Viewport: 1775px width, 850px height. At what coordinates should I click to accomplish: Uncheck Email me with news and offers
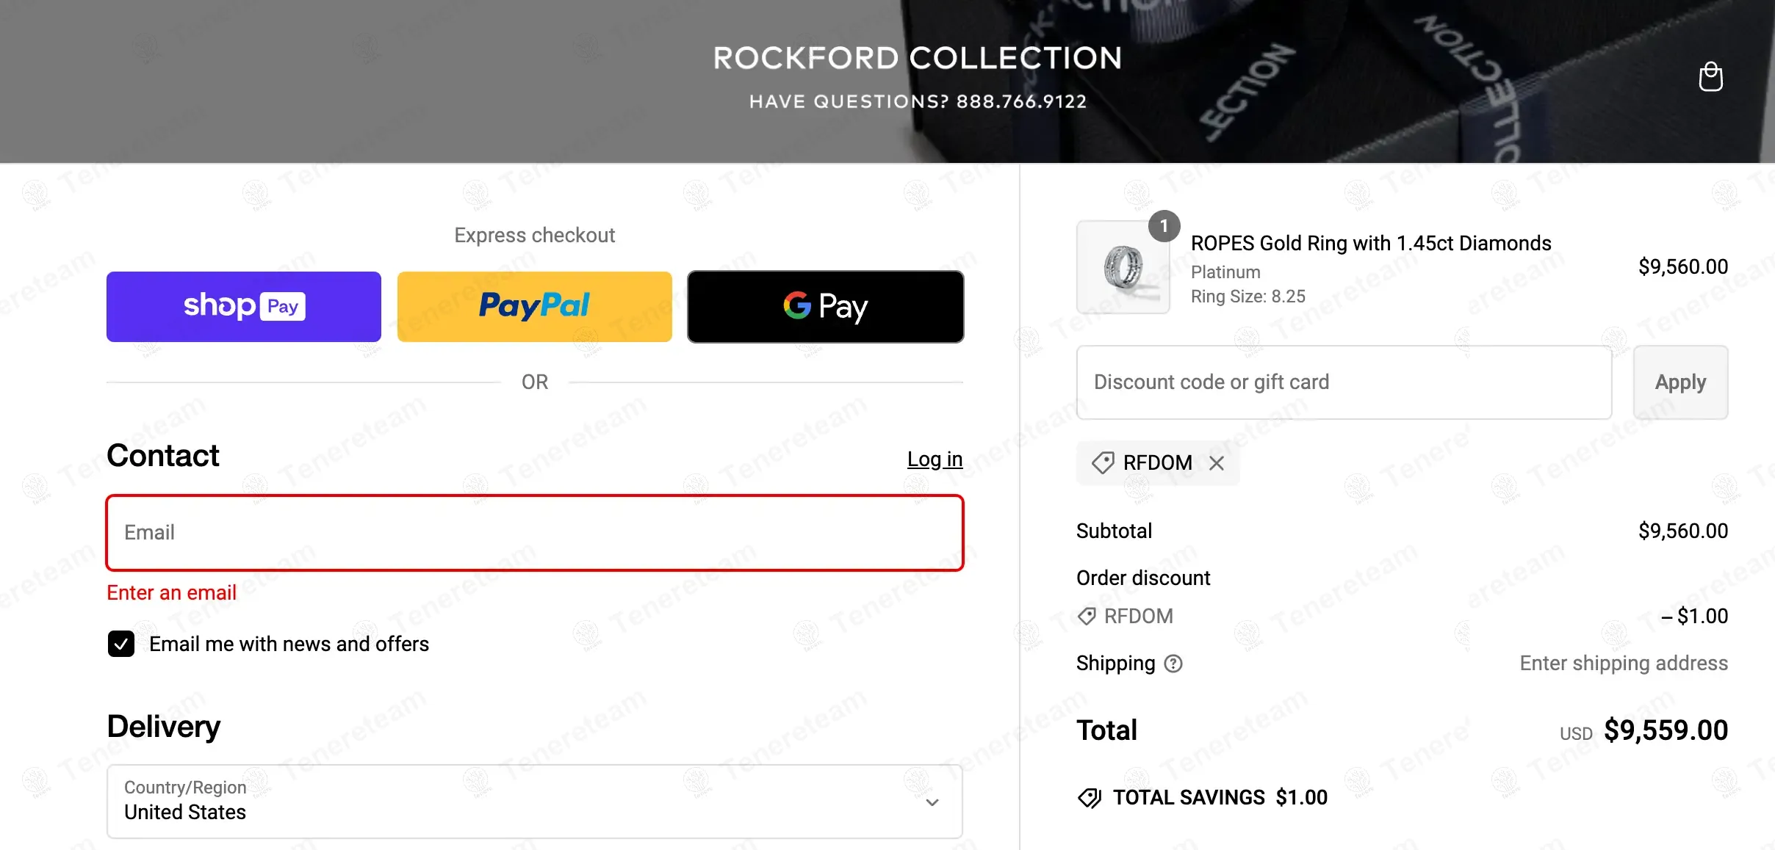click(121, 644)
